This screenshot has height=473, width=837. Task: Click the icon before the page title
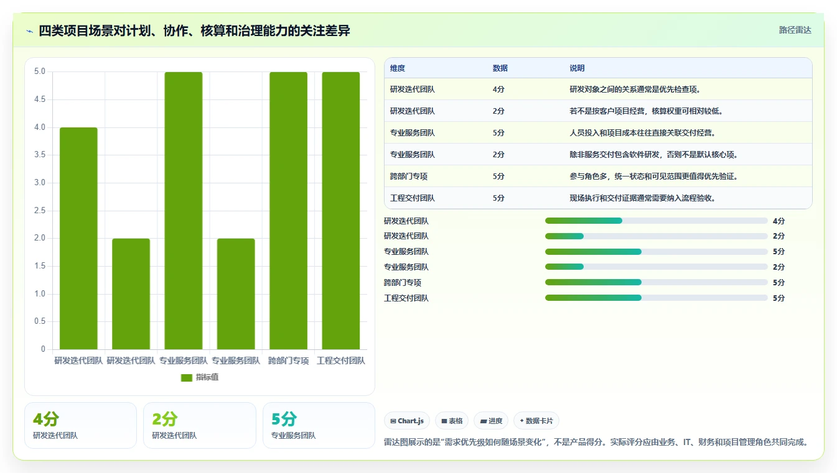pyautogui.click(x=30, y=31)
